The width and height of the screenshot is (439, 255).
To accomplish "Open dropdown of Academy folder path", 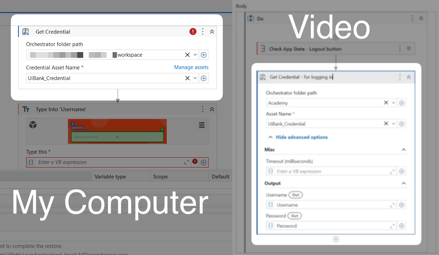I will [393, 103].
